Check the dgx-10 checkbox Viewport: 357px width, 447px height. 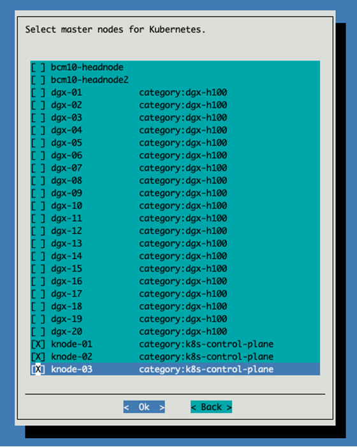point(38,206)
